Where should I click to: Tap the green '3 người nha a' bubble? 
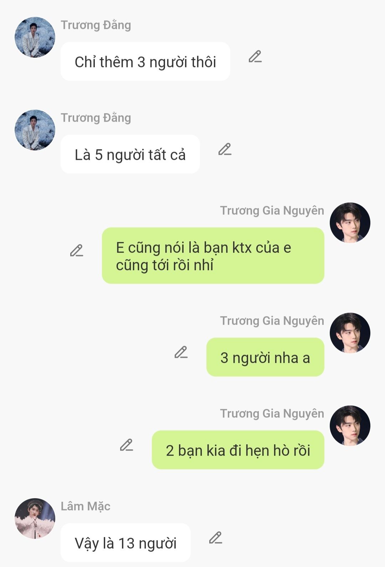tap(265, 357)
